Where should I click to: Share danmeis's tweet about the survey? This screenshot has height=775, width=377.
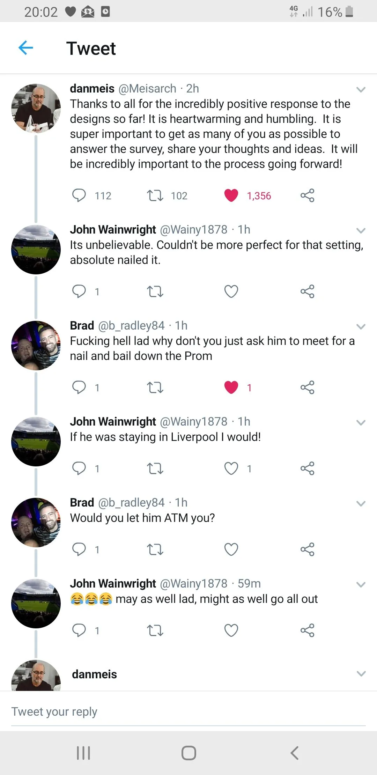(x=307, y=195)
